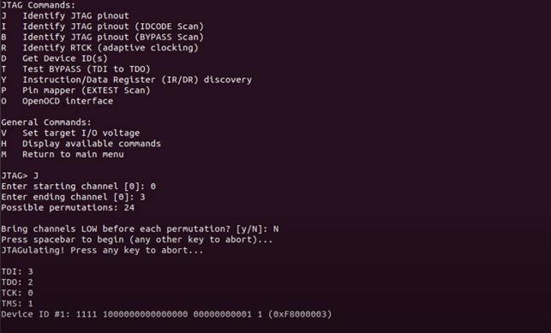Click the 'Bring channels LOW' y/N prompt
Image resolution: width=551 pixels, height=333 pixels.
pos(140,229)
